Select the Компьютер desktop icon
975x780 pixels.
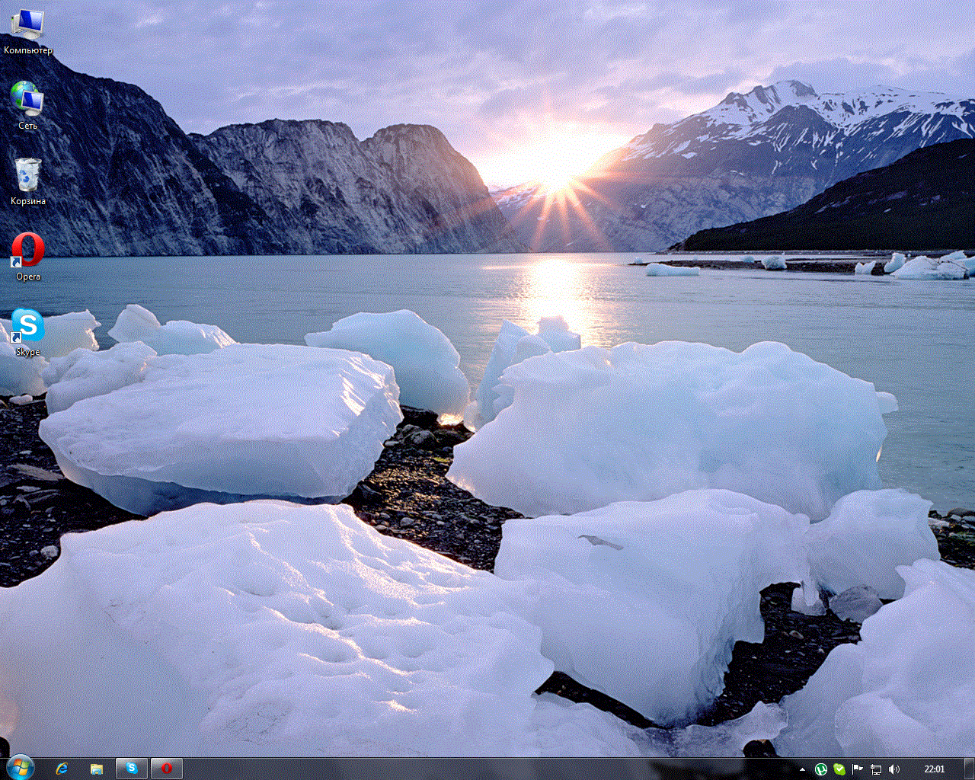click(27, 27)
